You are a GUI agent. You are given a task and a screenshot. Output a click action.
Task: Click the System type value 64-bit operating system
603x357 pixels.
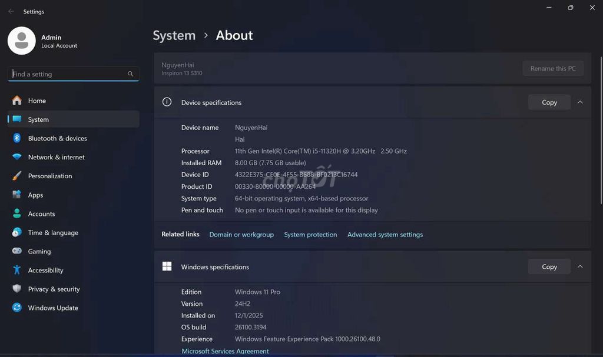301,198
